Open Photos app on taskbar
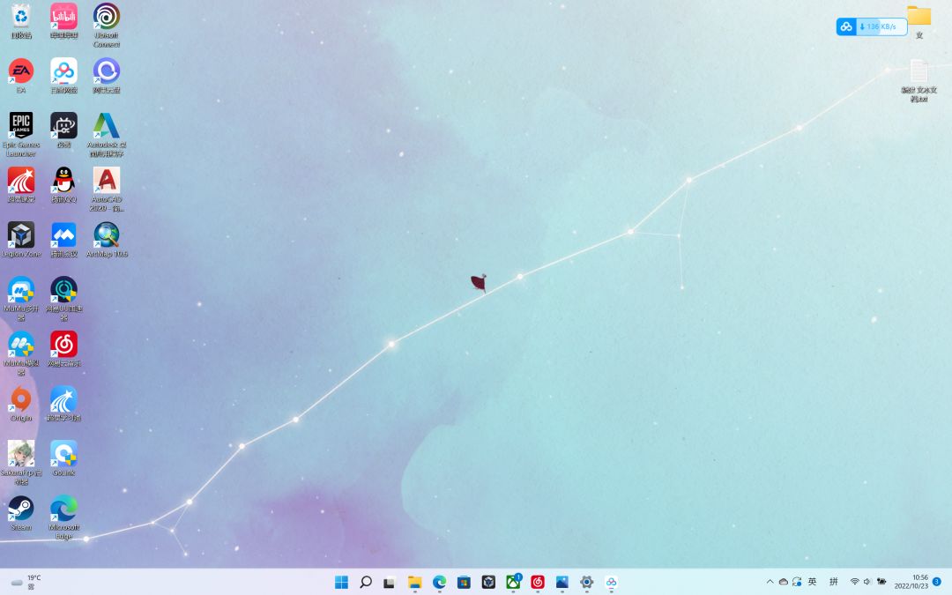The width and height of the screenshot is (952, 595). click(x=562, y=583)
